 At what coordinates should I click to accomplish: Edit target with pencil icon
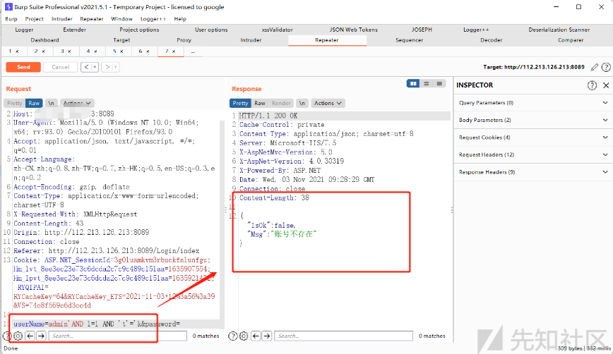pyautogui.click(x=595, y=67)
